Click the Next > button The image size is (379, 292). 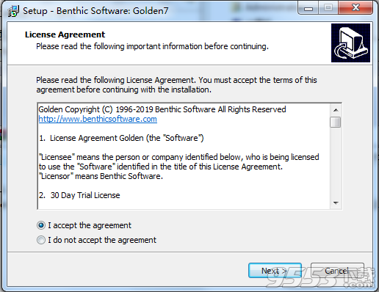[x=275, y=271]
